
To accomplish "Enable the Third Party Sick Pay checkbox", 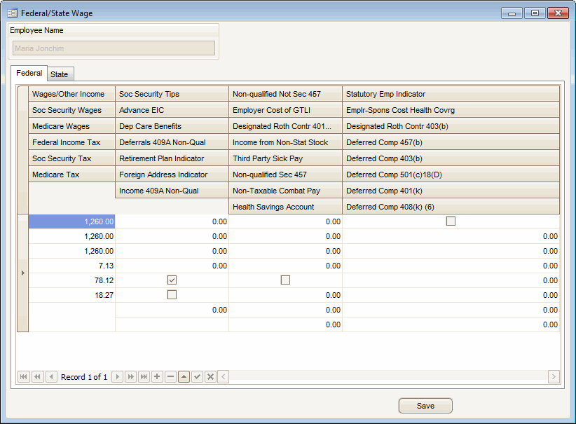I will (x=285, y=280).
